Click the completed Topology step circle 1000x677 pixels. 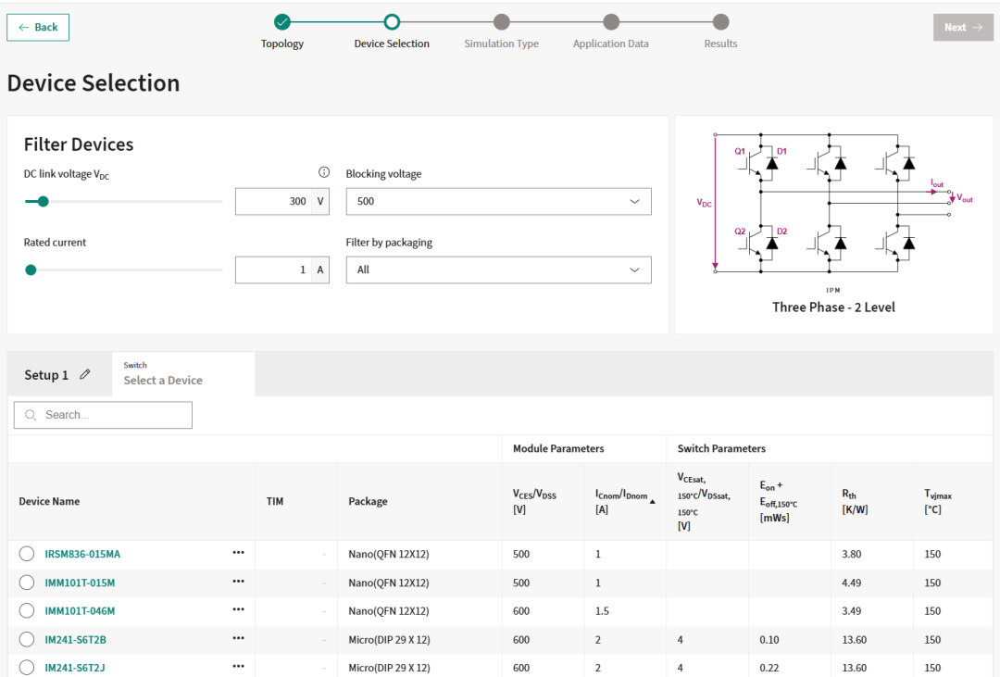[x=282, y=22]
